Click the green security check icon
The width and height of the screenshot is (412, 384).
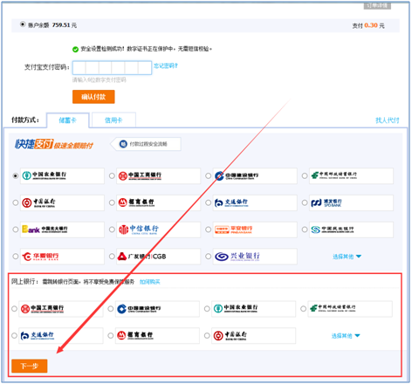(75, 50)
